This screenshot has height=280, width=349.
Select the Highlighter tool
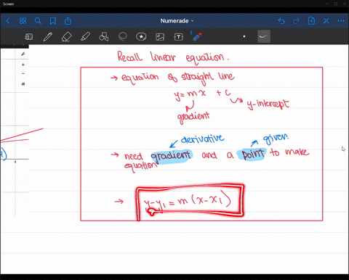[x=85, y=37]
